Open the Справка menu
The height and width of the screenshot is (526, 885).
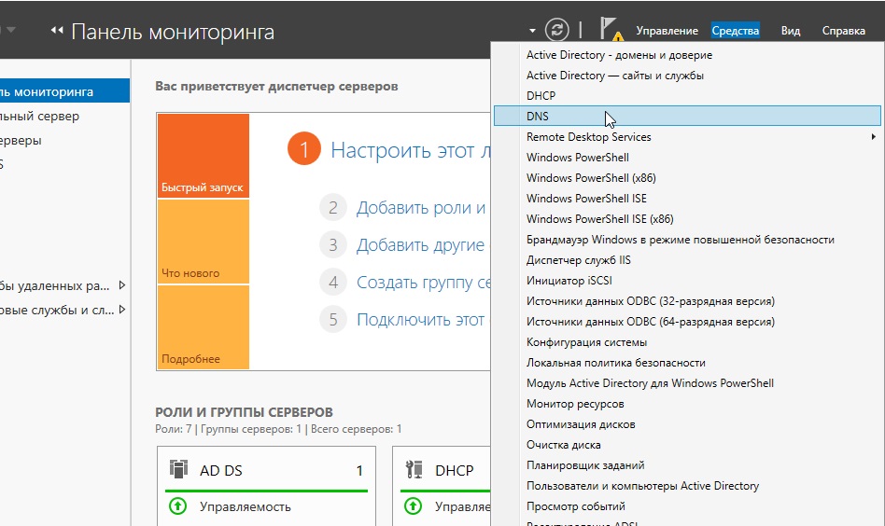pyautogui.click(x=843, y=31)
